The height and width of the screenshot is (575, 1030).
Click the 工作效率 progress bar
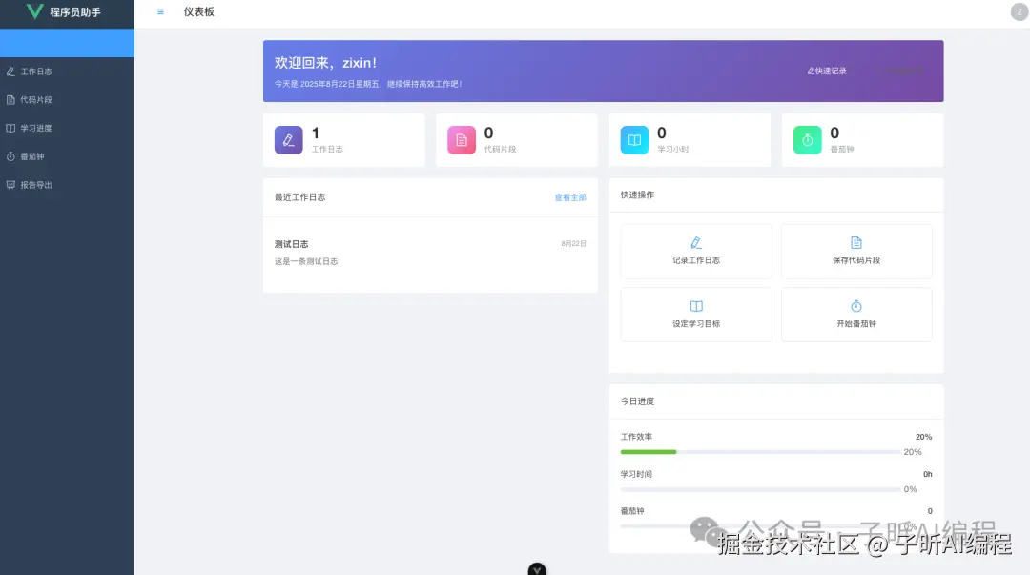coord(760,452)
